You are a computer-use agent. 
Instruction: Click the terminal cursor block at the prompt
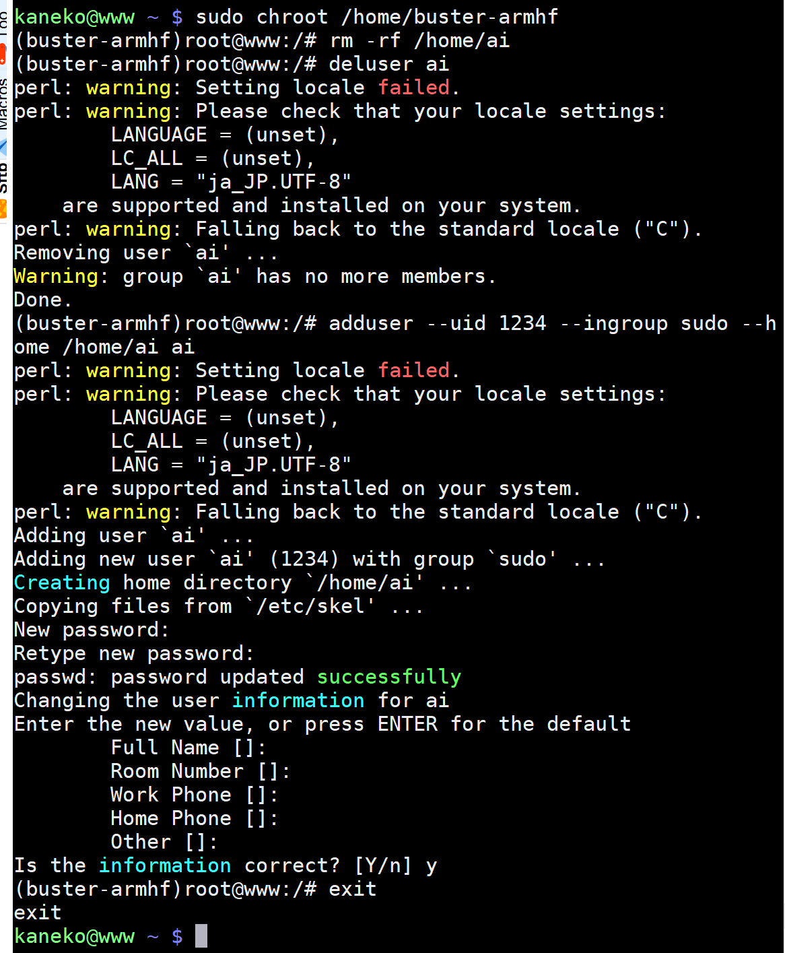tap(201, 936)
